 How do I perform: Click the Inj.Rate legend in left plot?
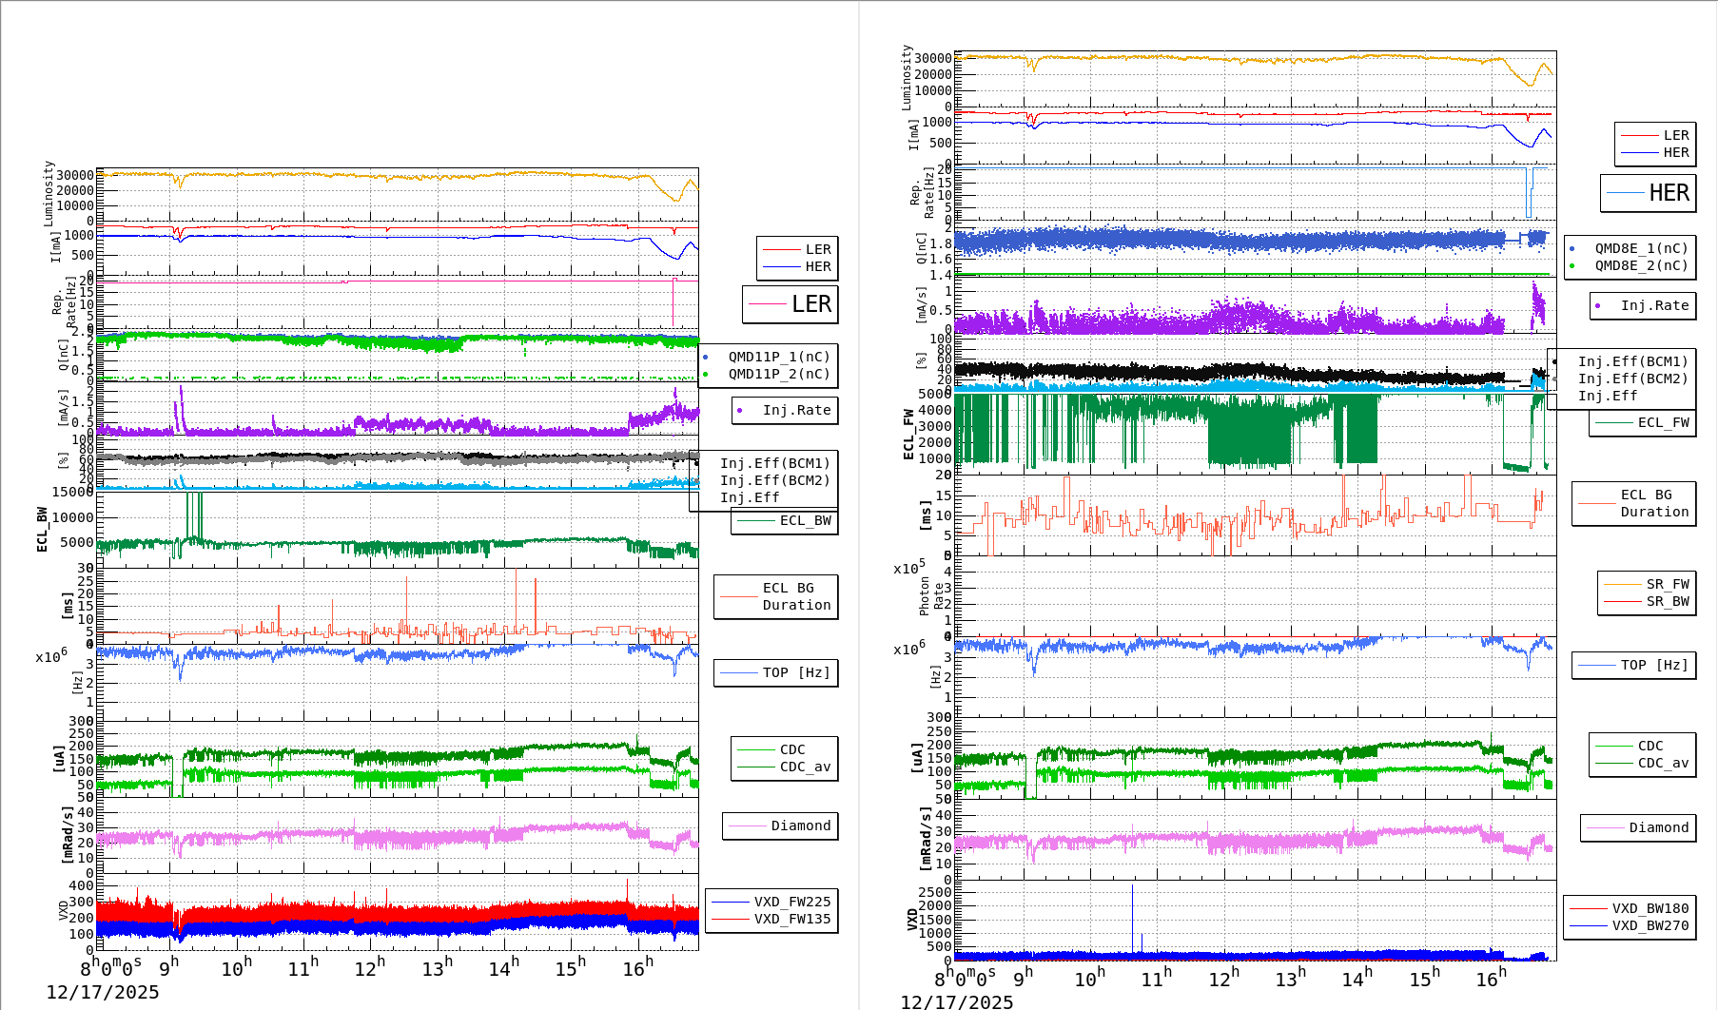tap(786, 411)
